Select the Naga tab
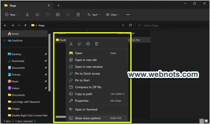Image resolution: width=210 pixels, height=124 pixels. tap(28, 6)
